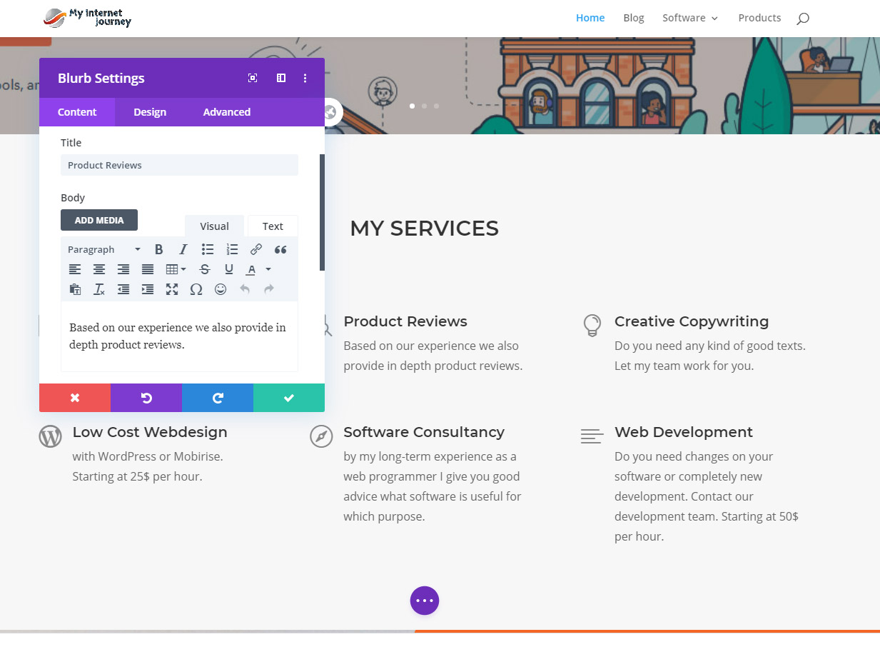
Task: Click the Title input field
Action: click(x=179, y=165)
